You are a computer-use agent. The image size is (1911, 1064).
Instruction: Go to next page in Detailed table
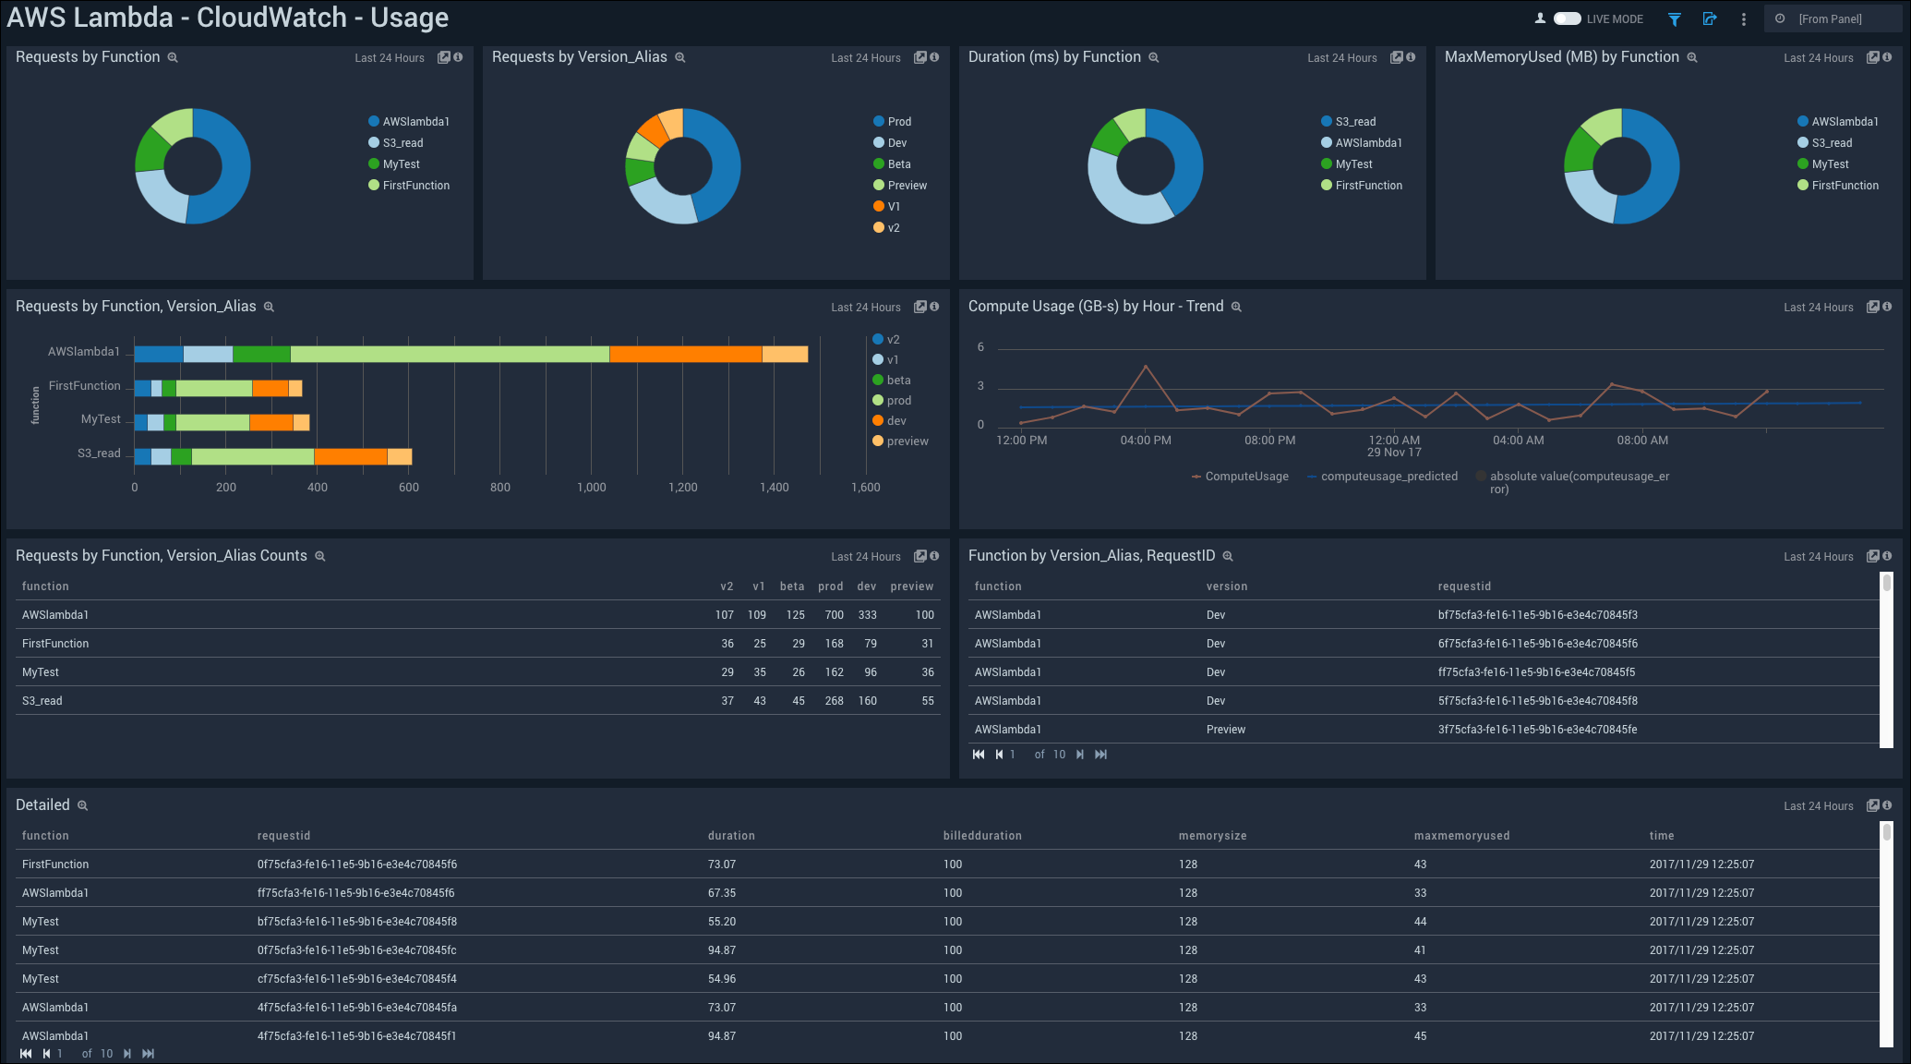pyautogui.click(x=127, y=1054)
